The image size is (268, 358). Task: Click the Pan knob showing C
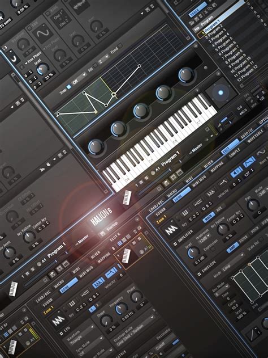coord(253,205)
